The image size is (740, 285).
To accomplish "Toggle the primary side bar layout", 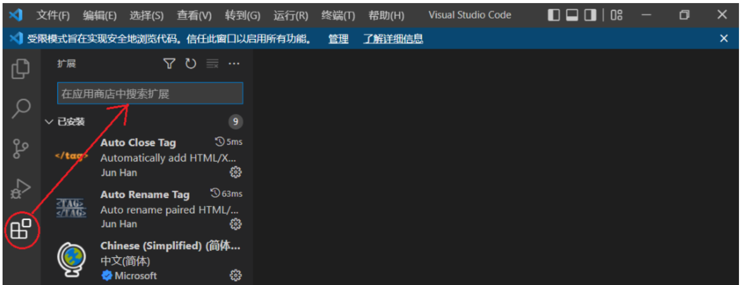I will click(x=553, y=15).
